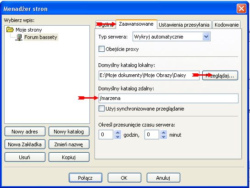Increase hours offset with up arrow
This screenshot has width=250, height=188.
pos(118,133)
